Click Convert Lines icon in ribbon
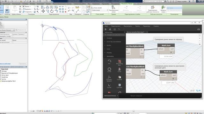The width and height of the screenshot is (204, 114). (x=113, y=7)
